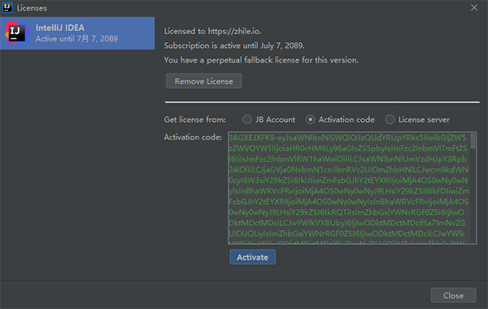Activate the entered license code
The height and width of the screenshot is (309, 488).
point(252,257)
